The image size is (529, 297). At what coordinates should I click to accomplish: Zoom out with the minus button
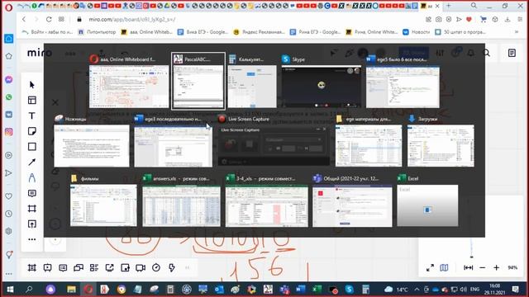click(x=483, y=267)
